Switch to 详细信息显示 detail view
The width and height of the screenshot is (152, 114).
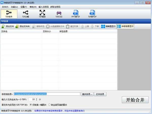pos(125,26)
